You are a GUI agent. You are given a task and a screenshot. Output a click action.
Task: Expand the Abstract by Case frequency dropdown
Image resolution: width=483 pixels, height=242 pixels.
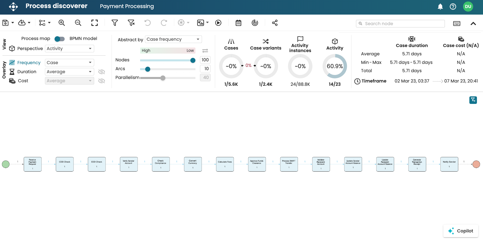173,39
